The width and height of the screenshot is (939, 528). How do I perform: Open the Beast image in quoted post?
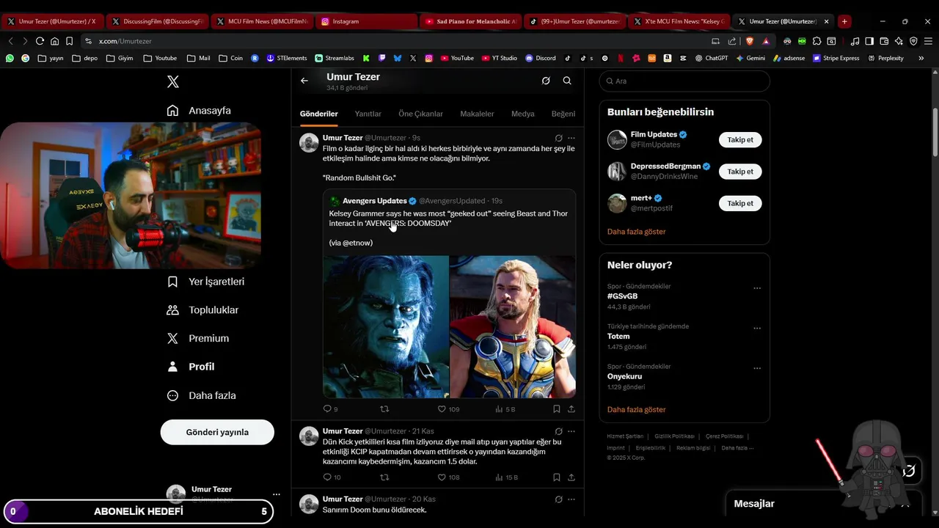(386, 326)
